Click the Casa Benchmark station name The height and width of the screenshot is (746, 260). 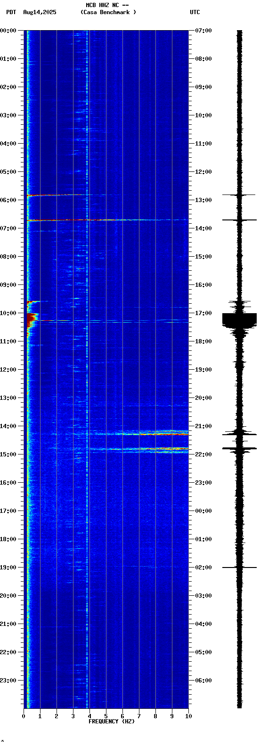[x=108, y=12]
